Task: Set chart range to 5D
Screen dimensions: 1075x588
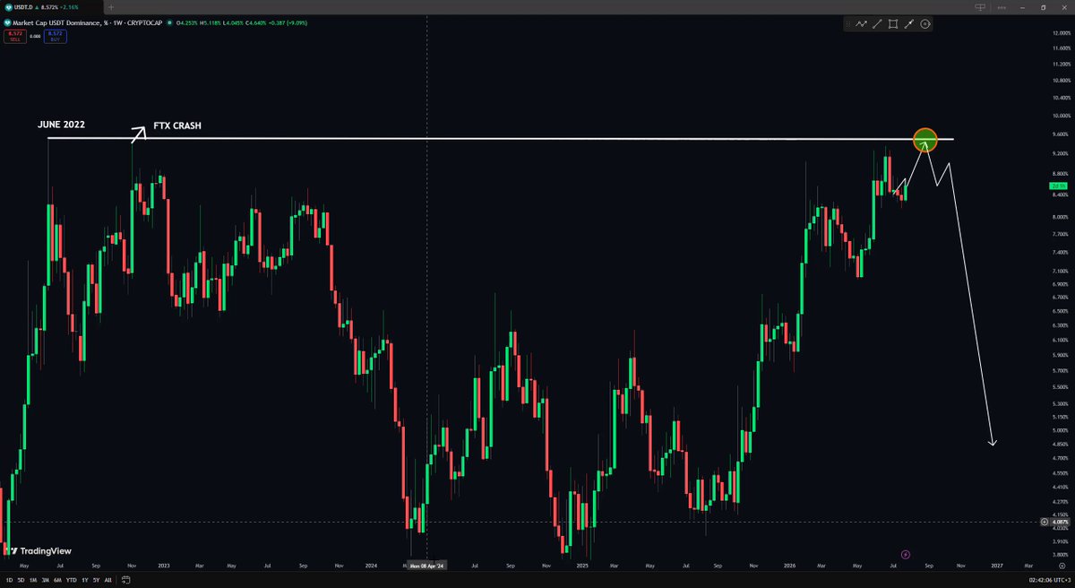Action: pyautogui.click(x=21, y=581)
